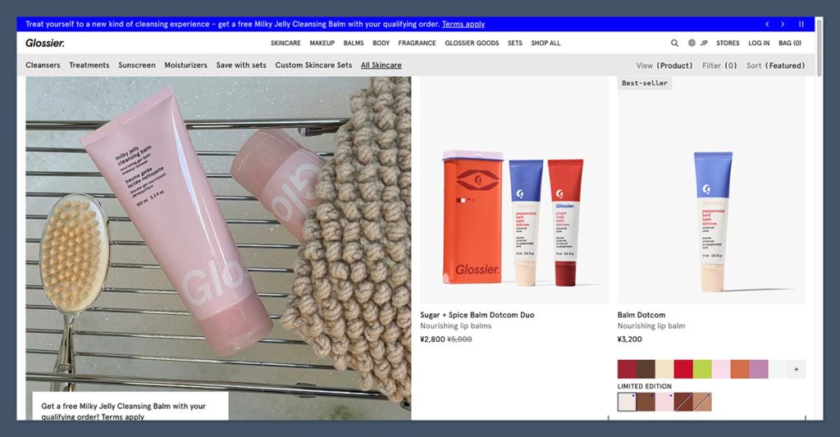This screenshot has width=840, height=437.
Task: Open the shopping BAG (0)
Action: click(790, 43)
